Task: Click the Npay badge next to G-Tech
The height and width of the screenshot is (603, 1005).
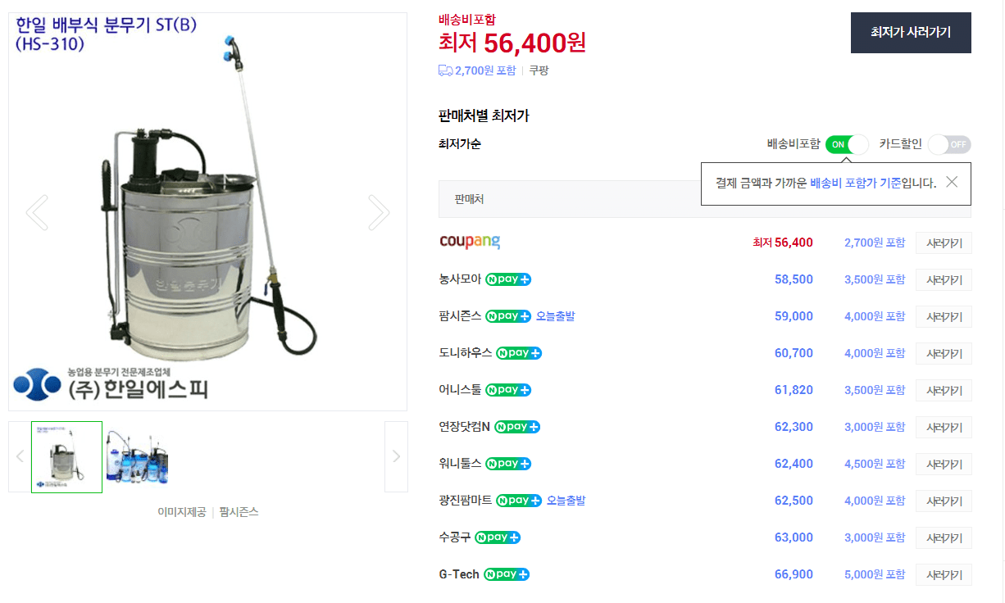Action: [x=507, y=574]
